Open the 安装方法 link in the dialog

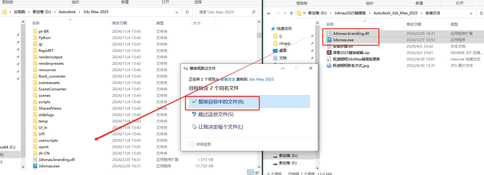(x=228, y=79)
